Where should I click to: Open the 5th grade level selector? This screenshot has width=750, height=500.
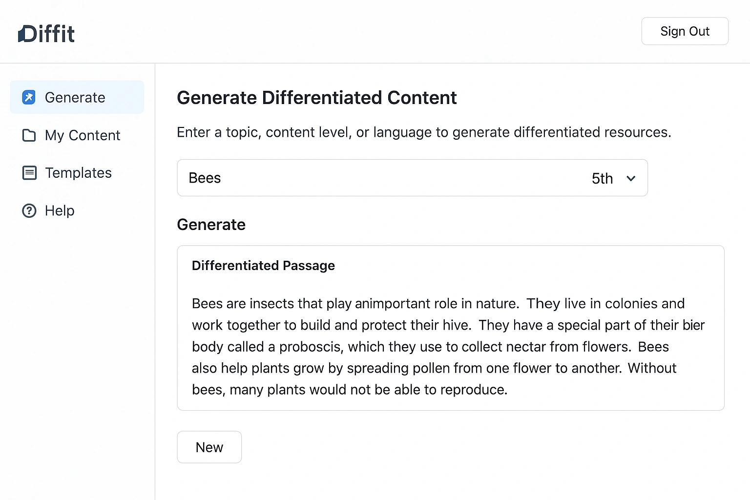click(x=602, y=178)
